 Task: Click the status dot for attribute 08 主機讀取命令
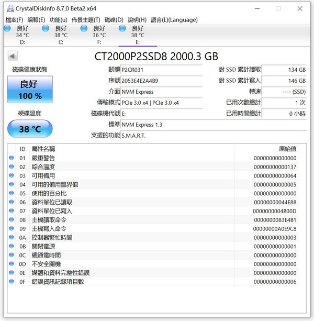[12, 219]
